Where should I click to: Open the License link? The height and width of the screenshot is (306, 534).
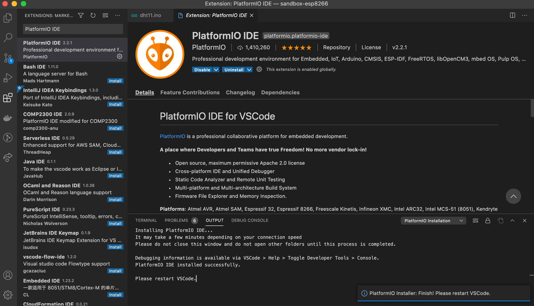tap(371, 48)
